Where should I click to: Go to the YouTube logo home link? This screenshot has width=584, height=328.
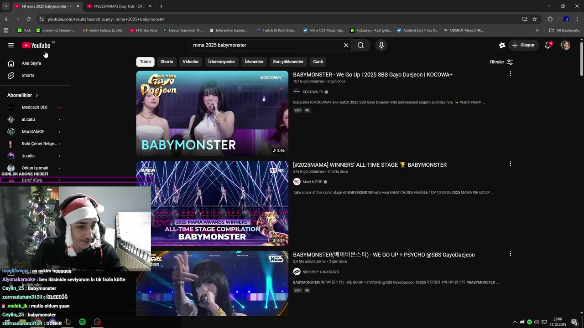click(36, 45)
